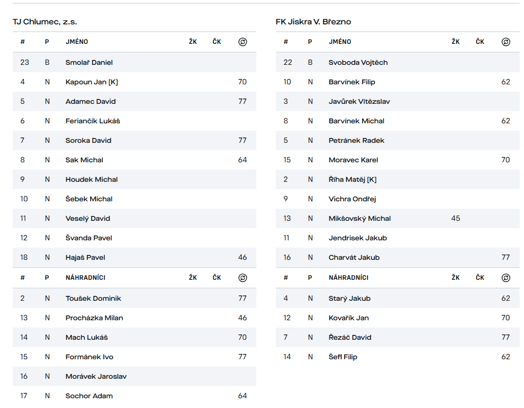Select Mikšovský Michal in the lineup
Image resolution: width=524 pixels, height=408 pixels.
point(360,218)
